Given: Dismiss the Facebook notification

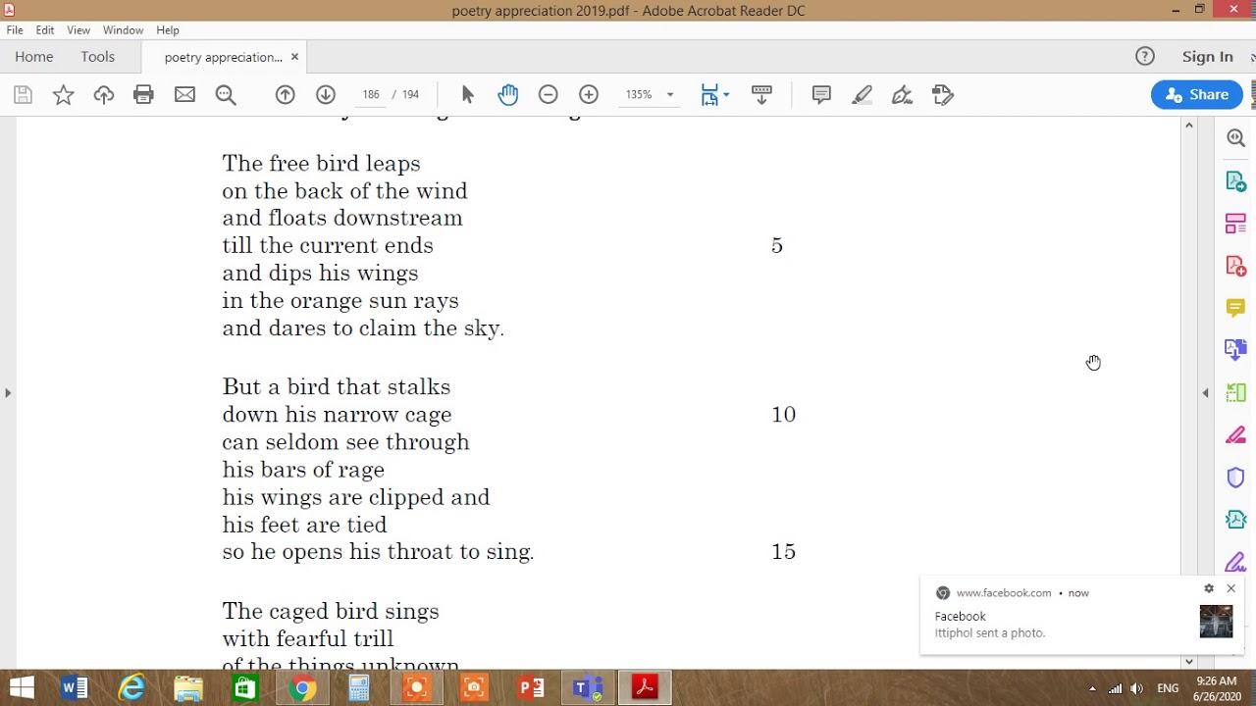Looking at the screenshot, I should point(1230,588).
